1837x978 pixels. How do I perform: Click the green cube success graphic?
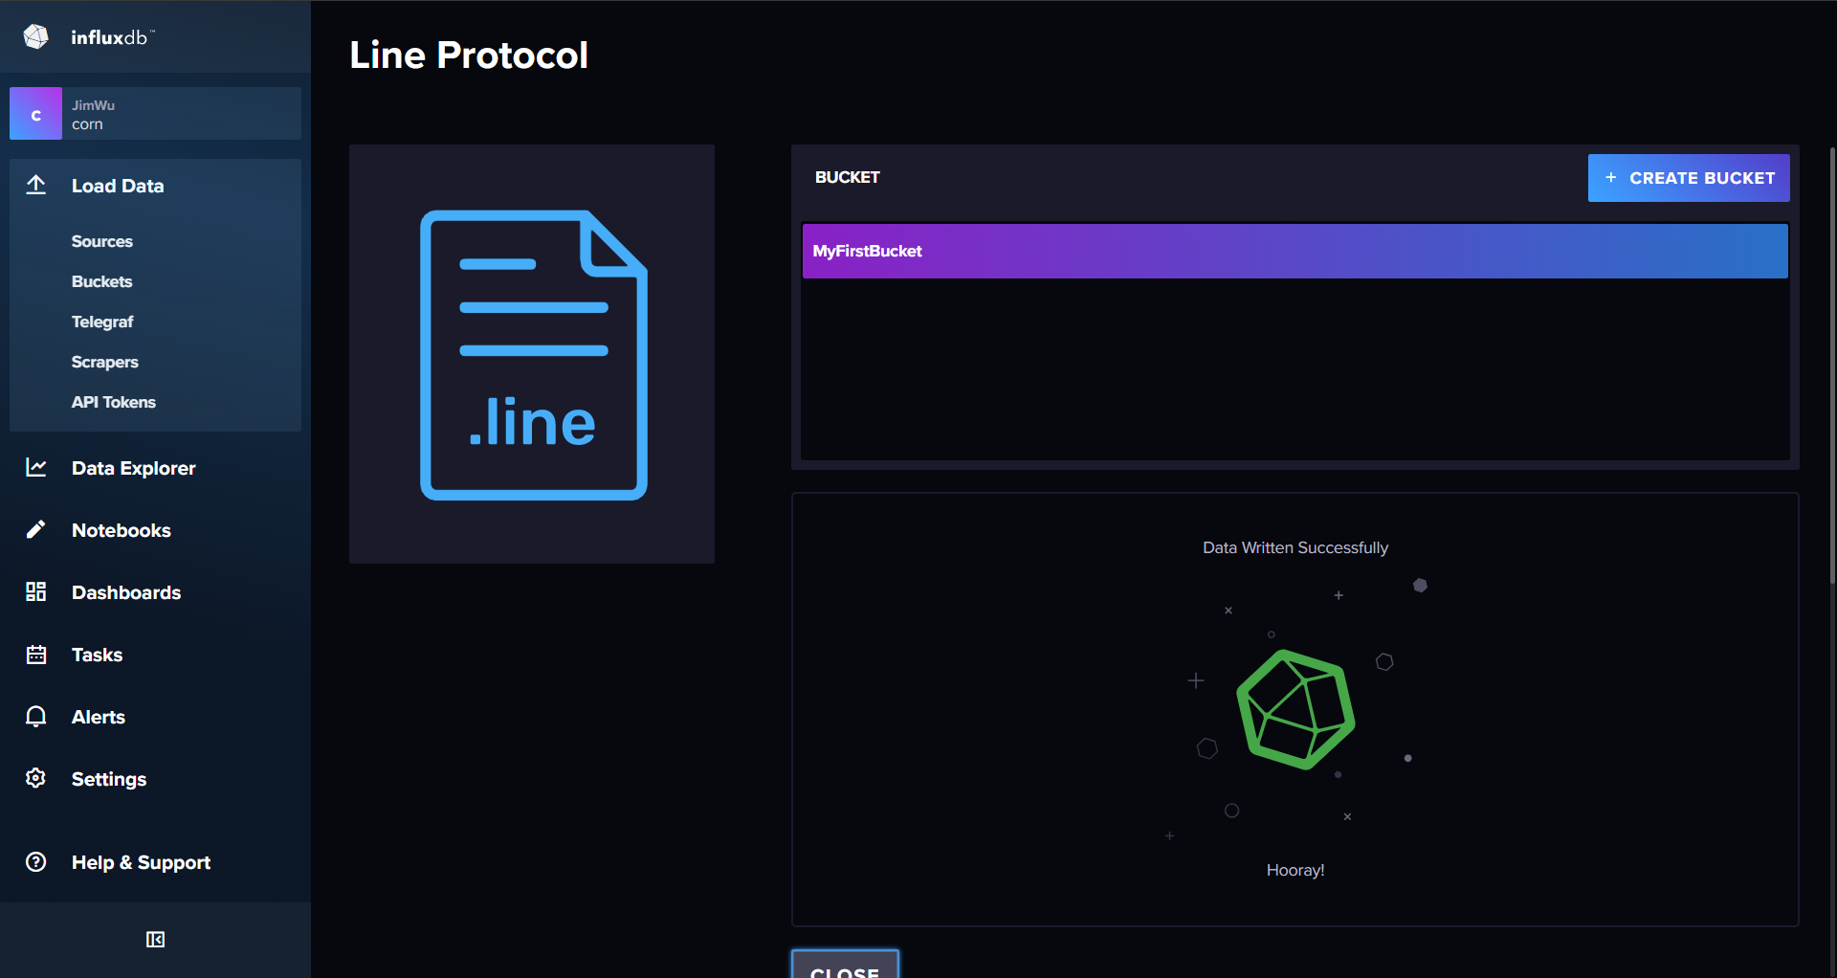(1295, 709)
